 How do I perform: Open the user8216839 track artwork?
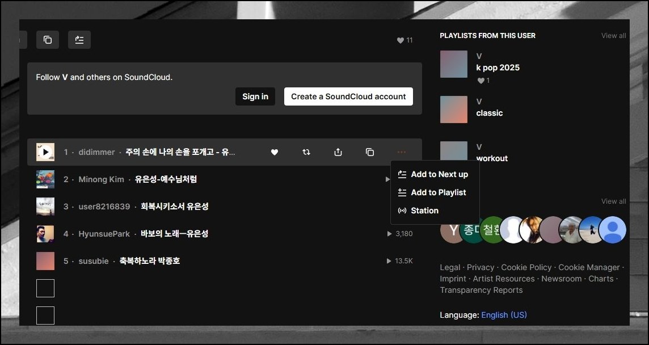coord(45,207)
